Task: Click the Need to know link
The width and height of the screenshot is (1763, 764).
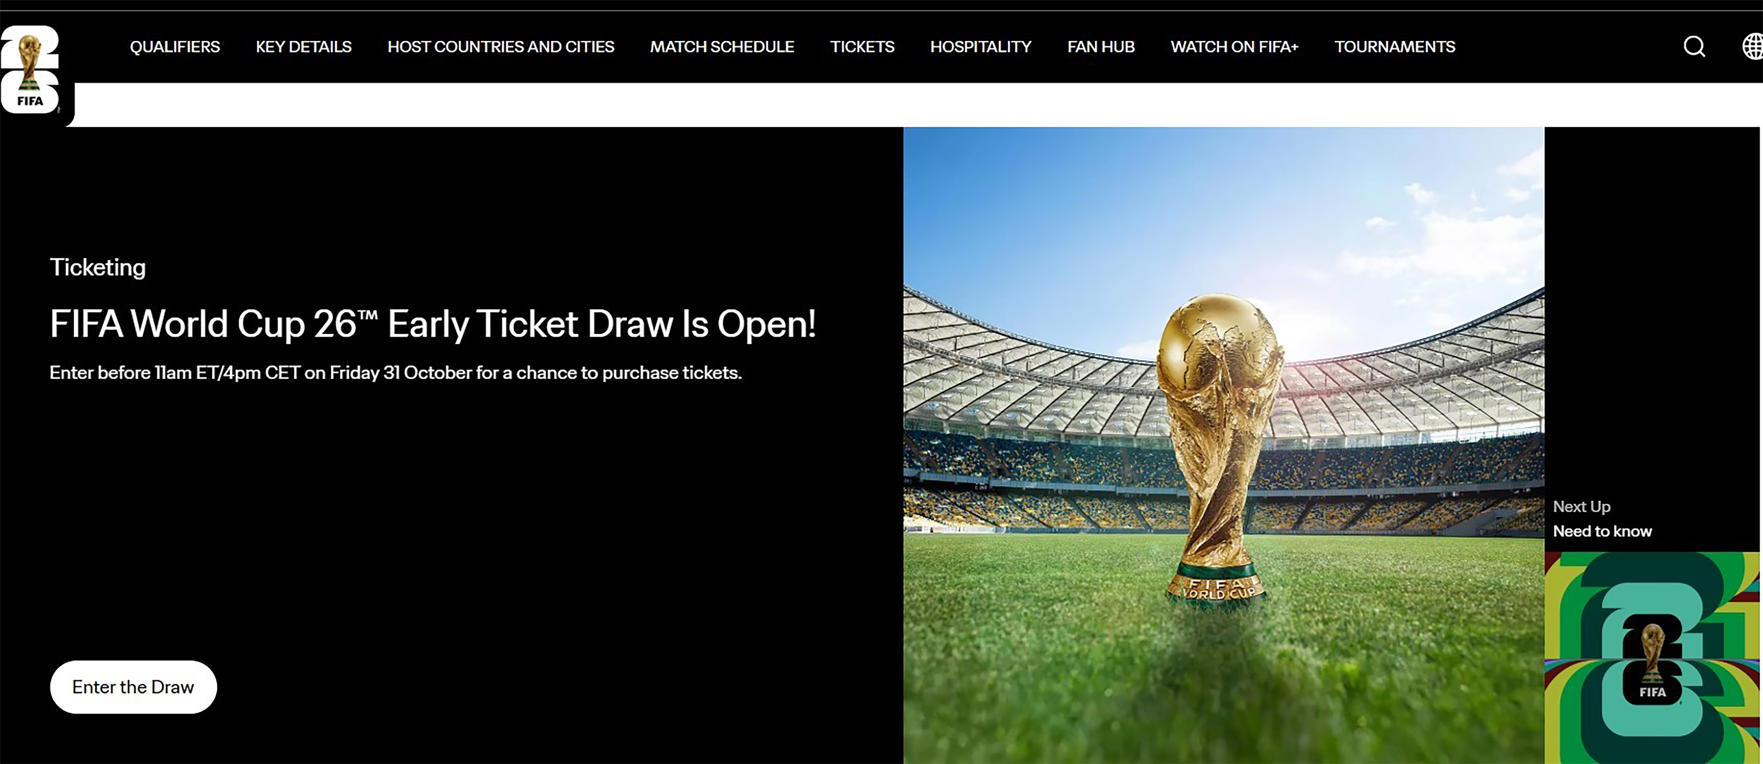Action: click(1602, 531)
